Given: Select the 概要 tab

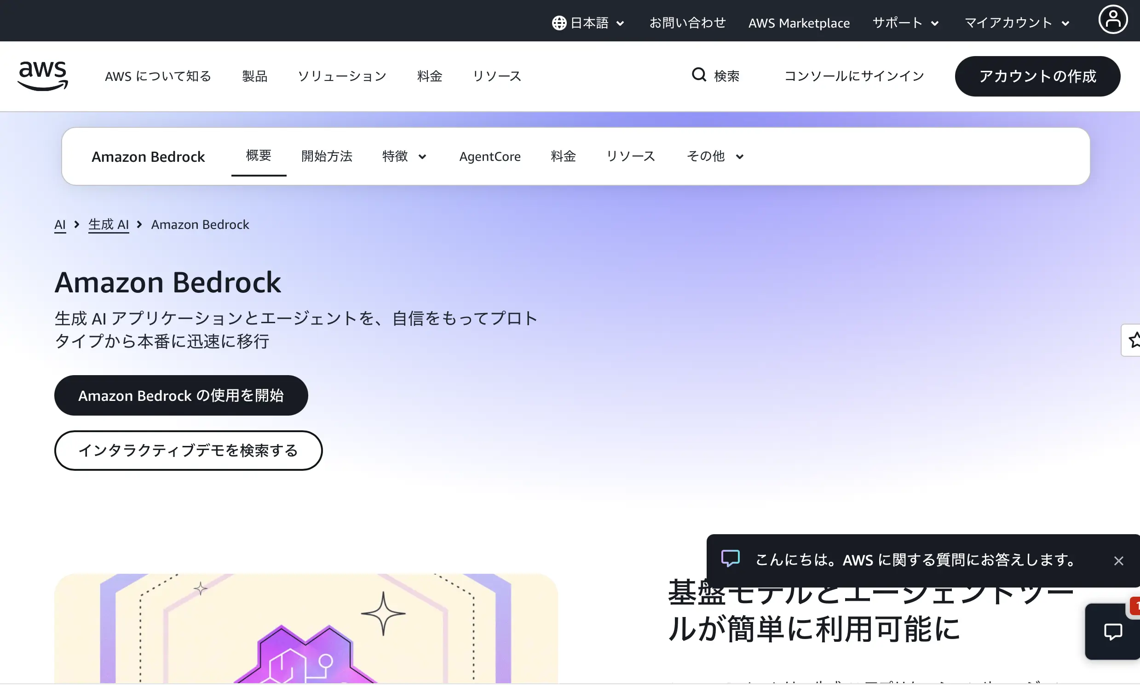Looking at the screenshot, I should point(259,156).
